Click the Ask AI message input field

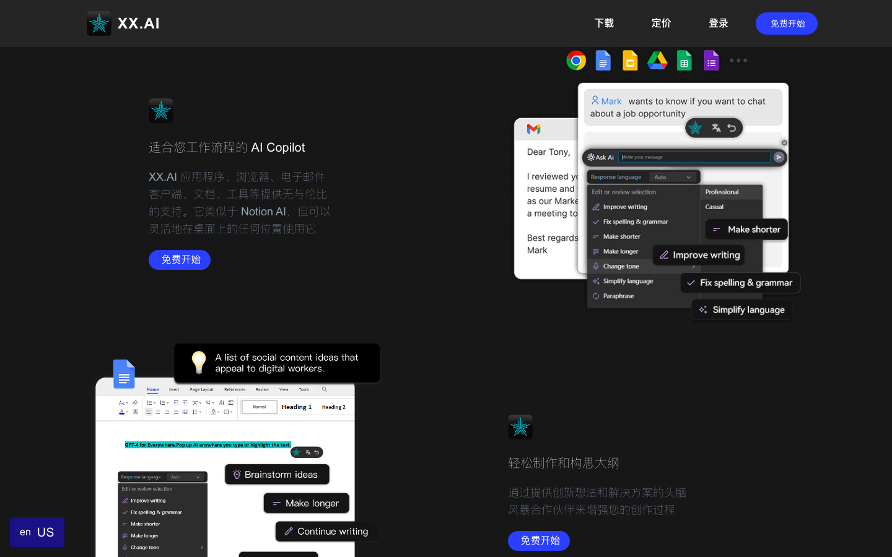[694, 157]
